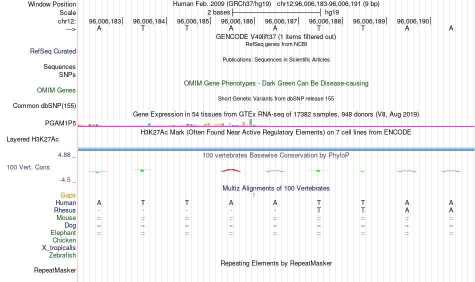475x282 pixels.
Task: Click position label 96,006,190
Action: (413, 21)
